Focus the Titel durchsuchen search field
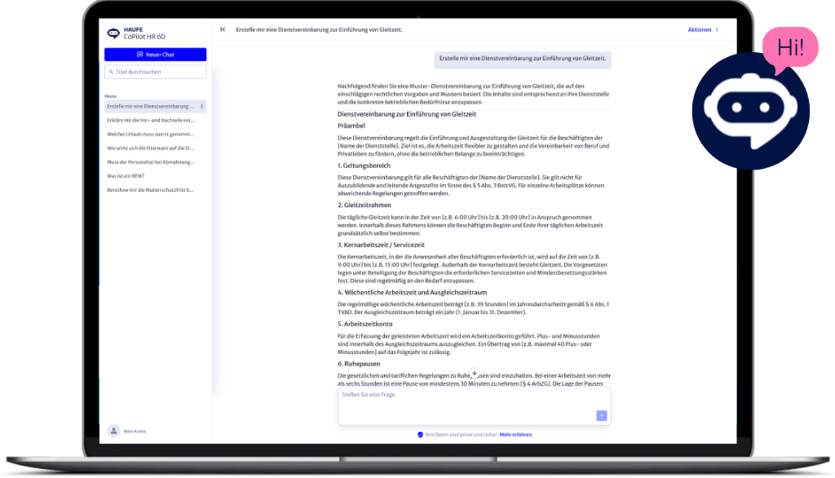 (155, 72)
